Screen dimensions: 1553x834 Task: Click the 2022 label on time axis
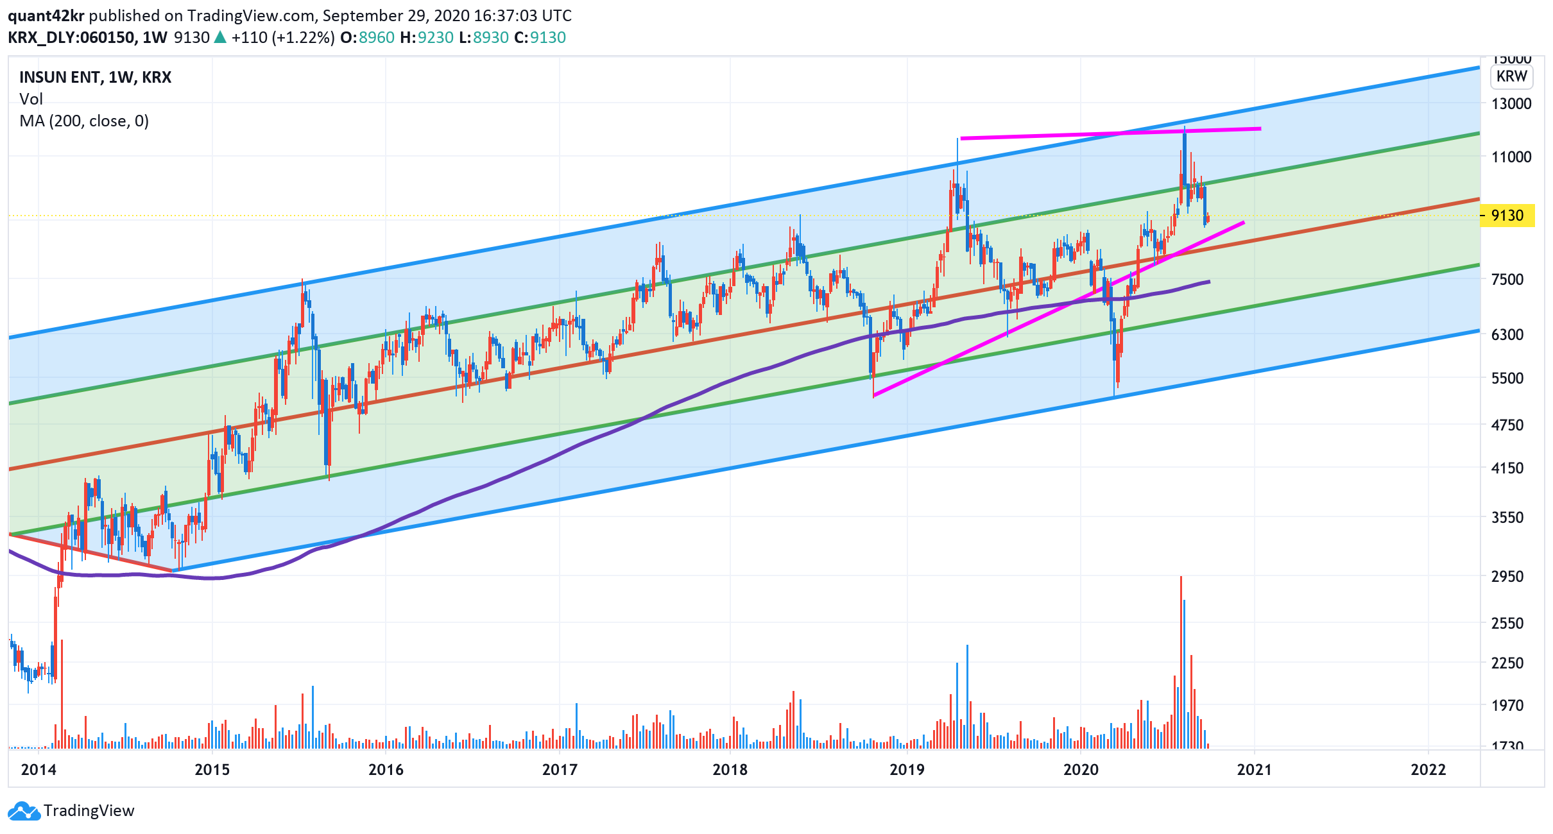click(x=1428, y=769)
